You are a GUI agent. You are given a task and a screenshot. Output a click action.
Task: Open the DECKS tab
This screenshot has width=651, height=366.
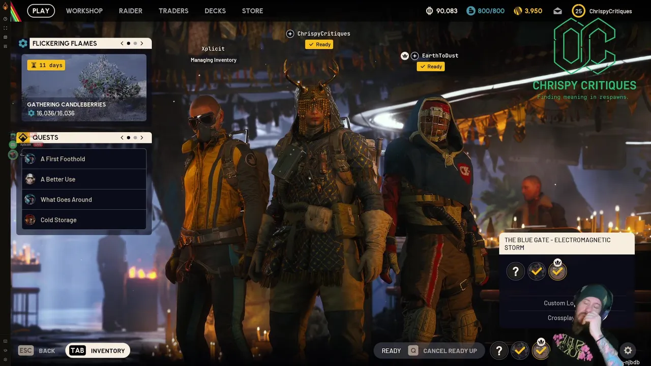tap(215, 11)
